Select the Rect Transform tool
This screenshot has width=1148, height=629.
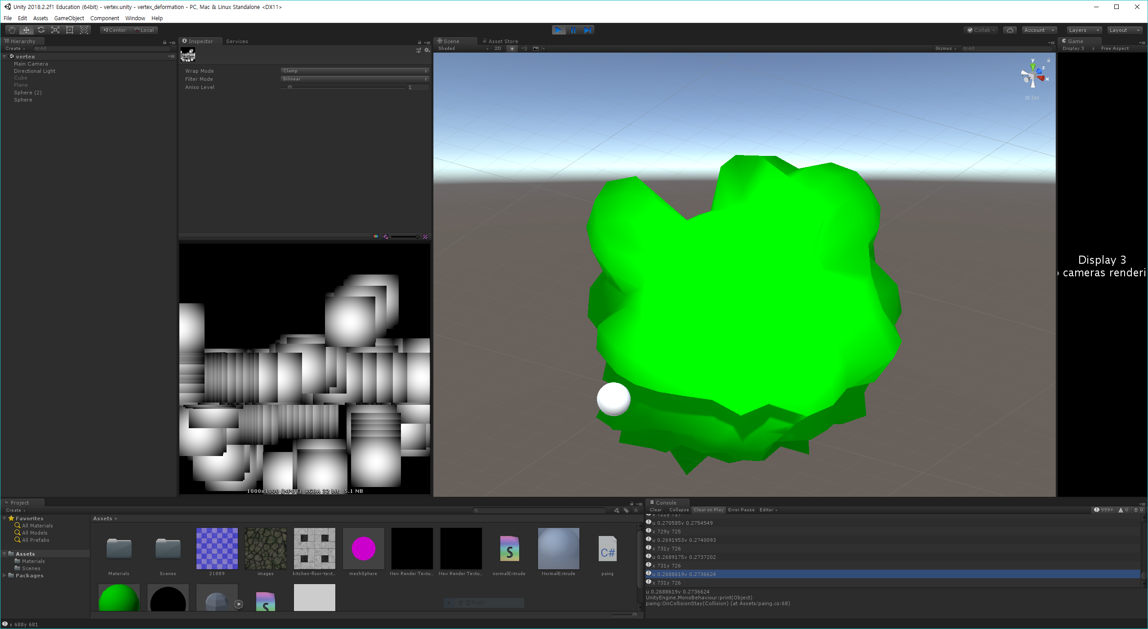(x=70, y=30)
